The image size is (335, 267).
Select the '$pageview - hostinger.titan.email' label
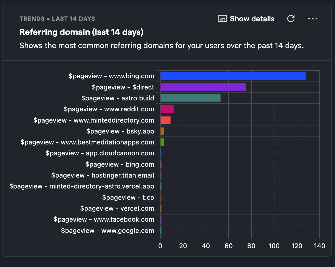103,175
